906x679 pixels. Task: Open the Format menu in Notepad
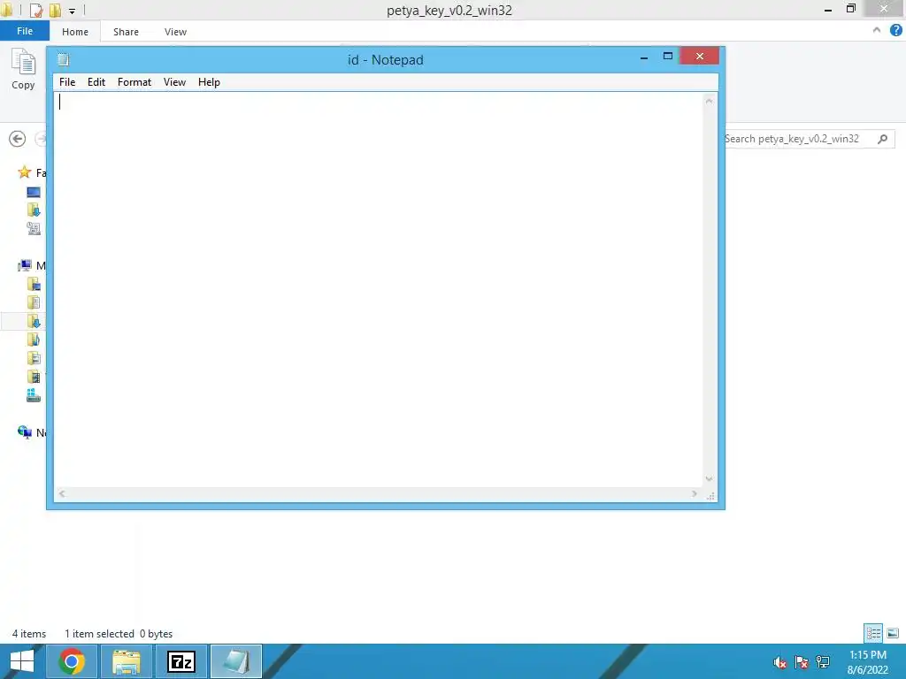(x=134, y=82)
